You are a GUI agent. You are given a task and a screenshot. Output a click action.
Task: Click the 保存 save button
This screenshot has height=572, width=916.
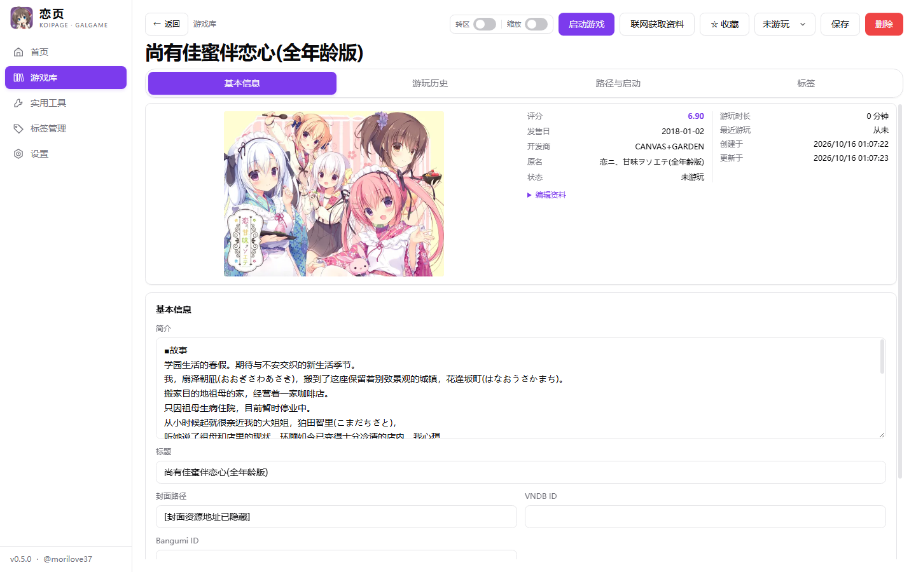tap(840, 24)
